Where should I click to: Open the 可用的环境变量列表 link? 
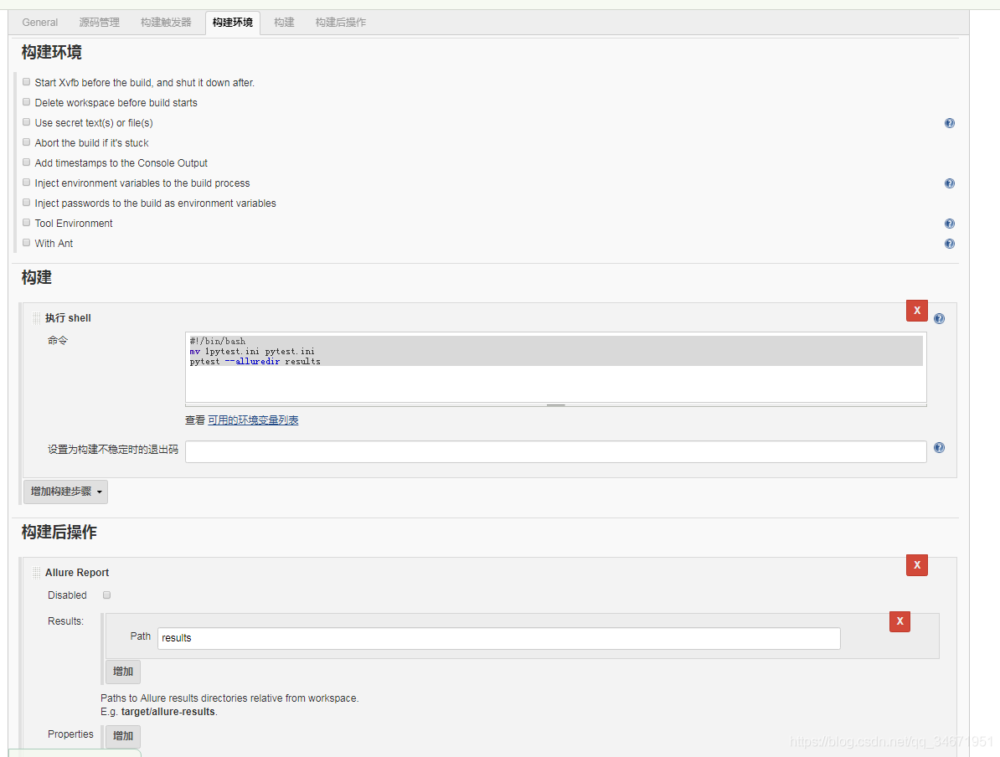click(253, 420)
